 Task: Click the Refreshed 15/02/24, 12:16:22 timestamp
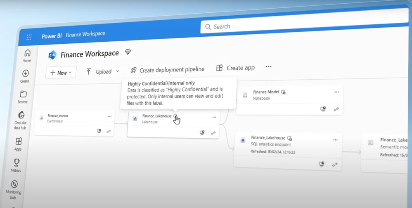(273, 152)
